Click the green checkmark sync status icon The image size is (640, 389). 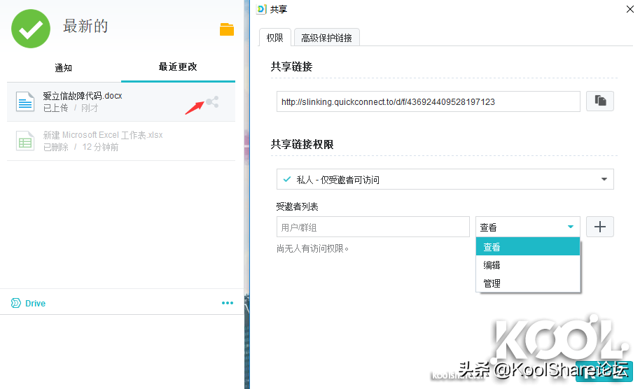point(31,29)
